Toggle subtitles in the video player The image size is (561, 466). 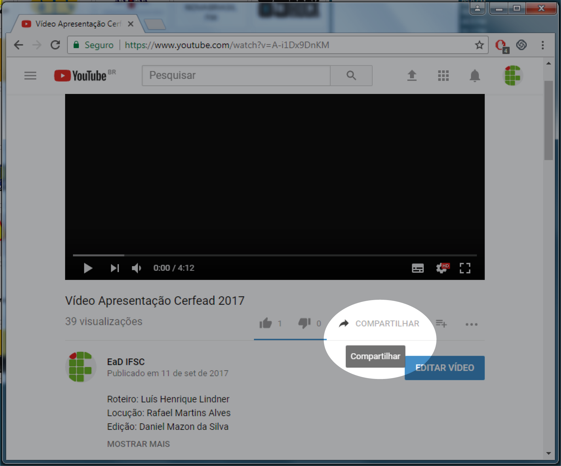(x=418, y=268)
